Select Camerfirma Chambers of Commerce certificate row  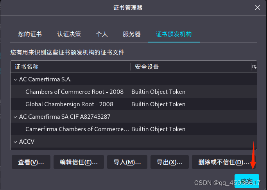click(x=134, y=129)
